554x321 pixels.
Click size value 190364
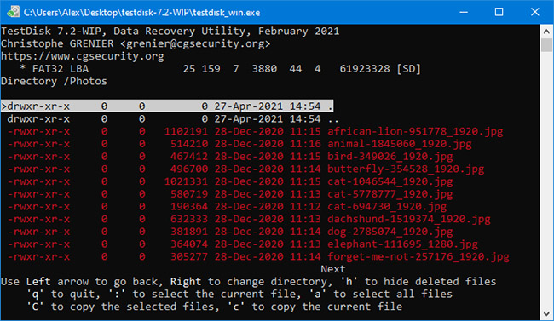pyautogui.click(x=189, y=207)
